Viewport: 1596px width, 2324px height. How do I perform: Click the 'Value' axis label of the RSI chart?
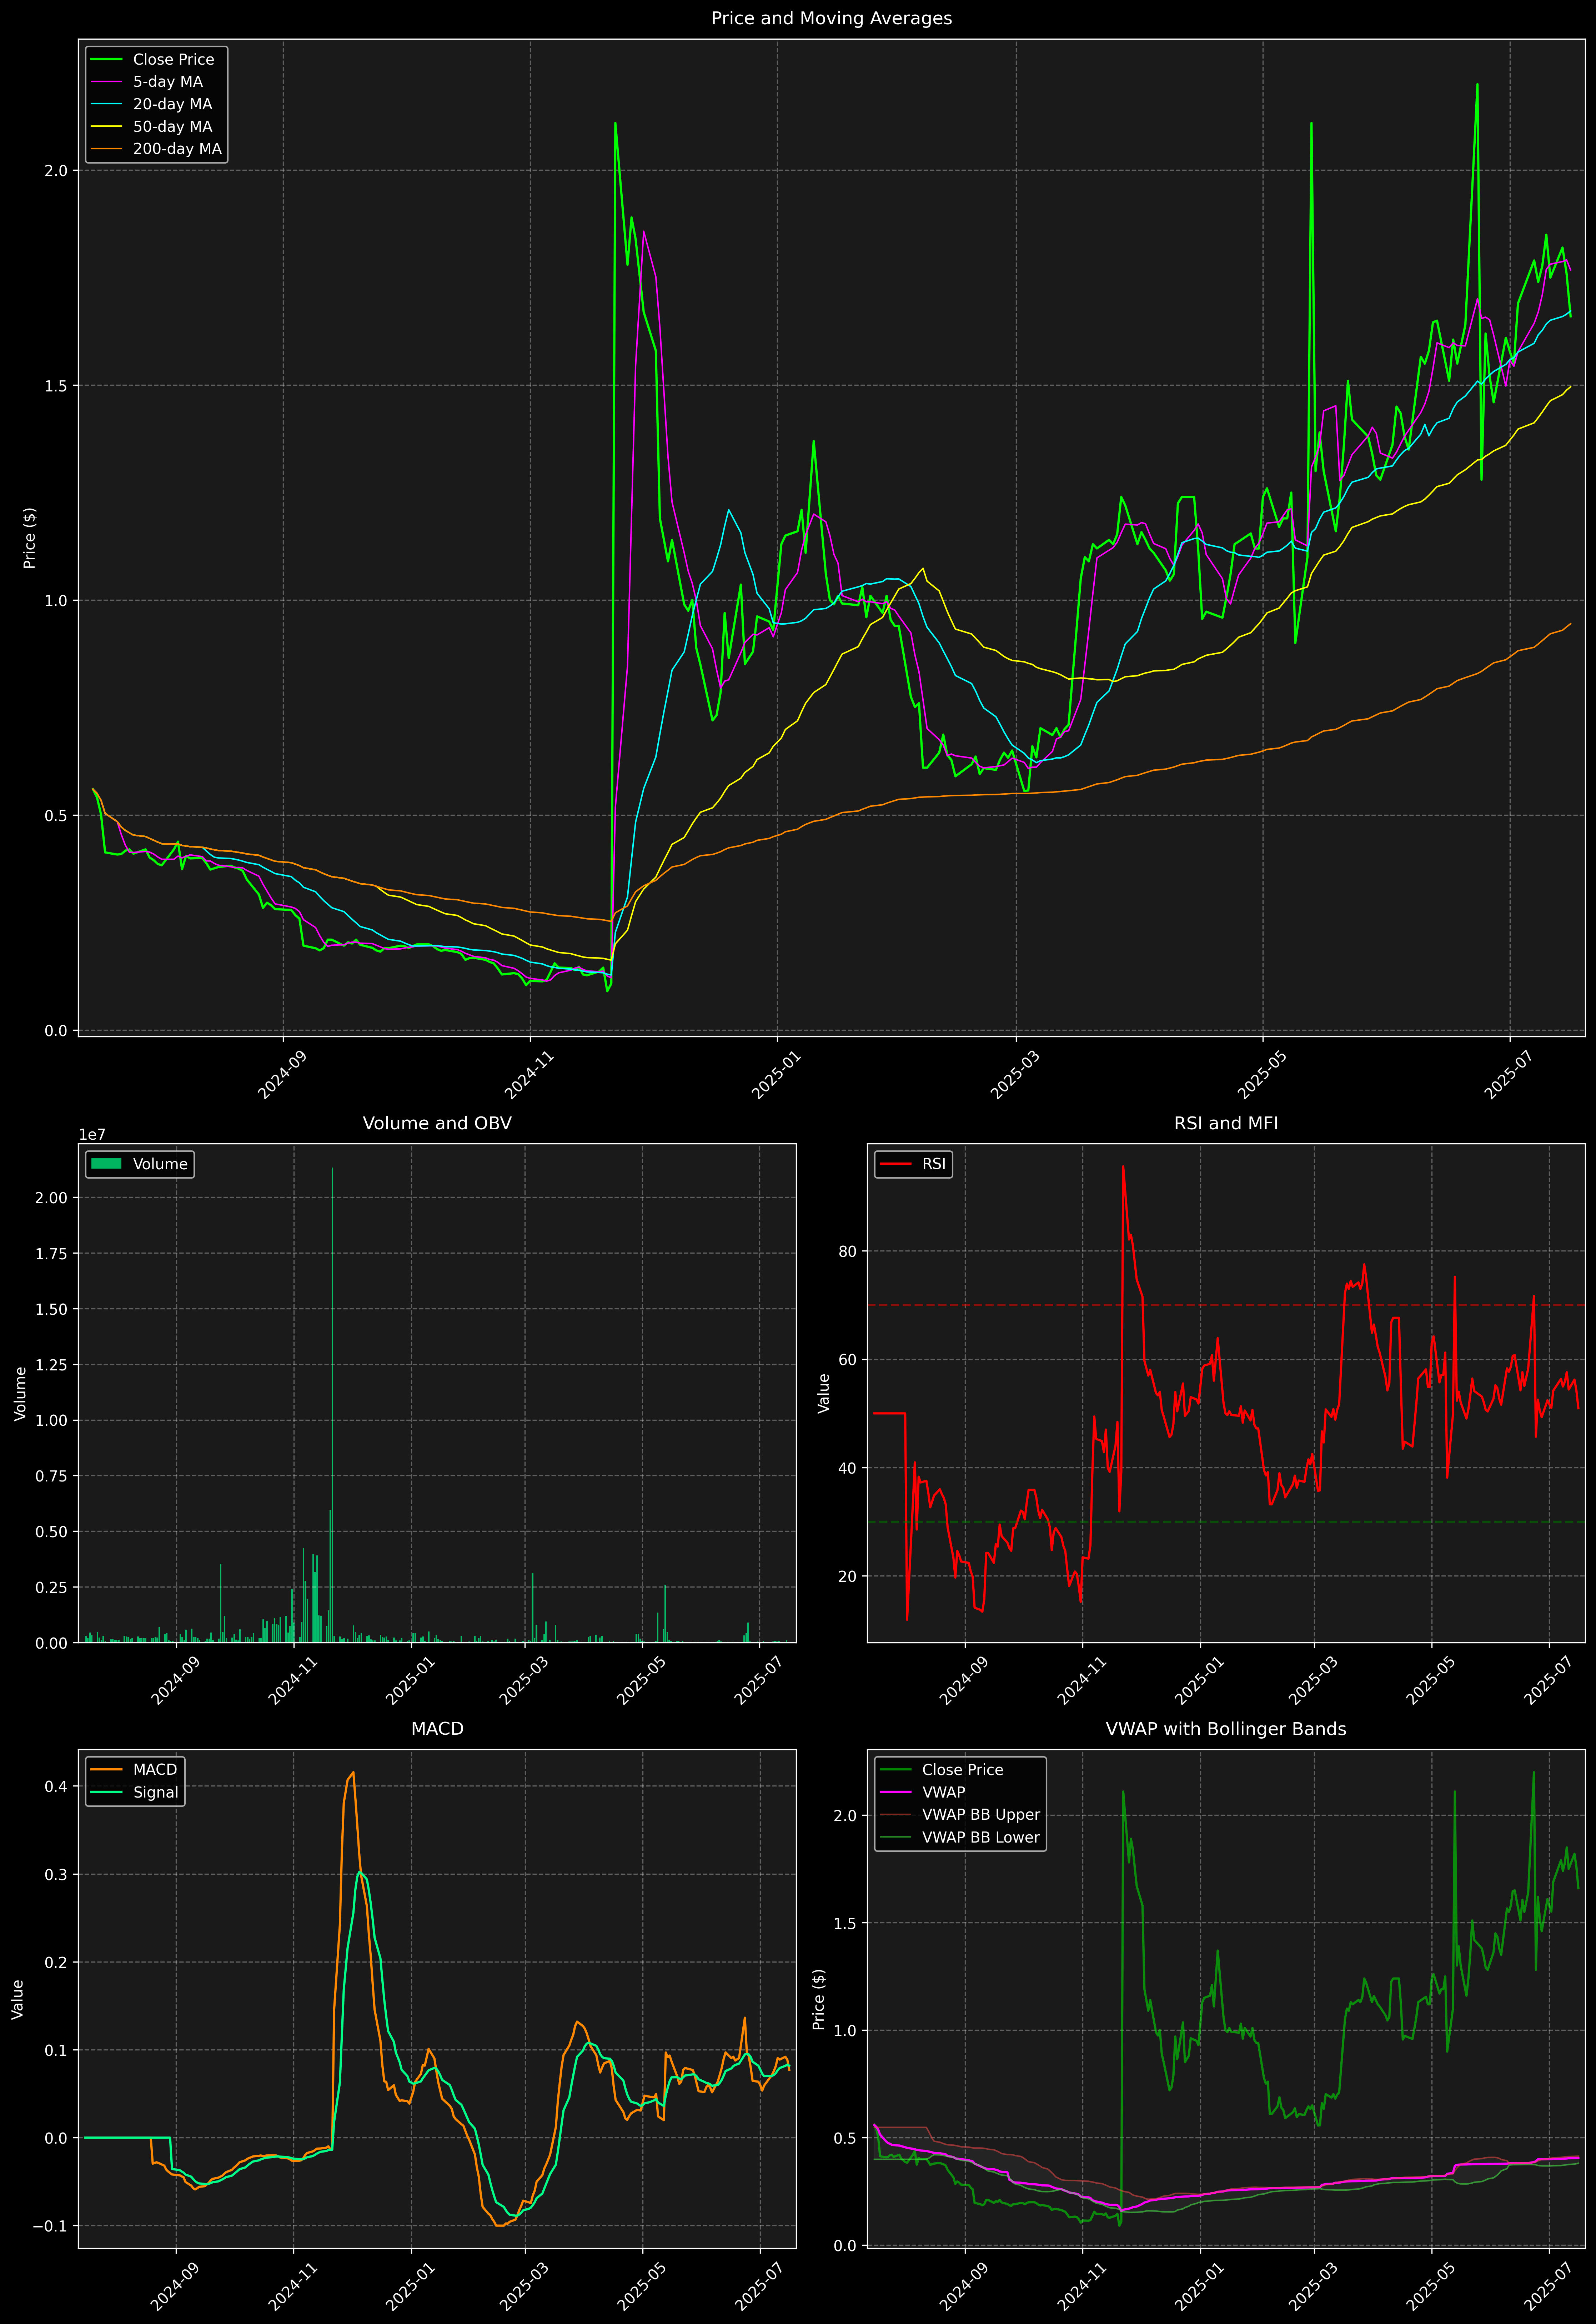point(824,1393)
